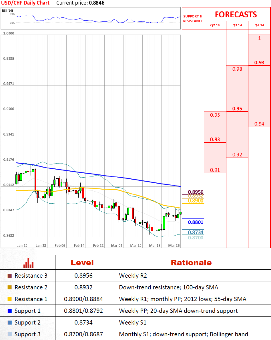271x340 pixels.
Task: Click the SUPPORT & RESISTANCE heading
Action: point(193,19)
